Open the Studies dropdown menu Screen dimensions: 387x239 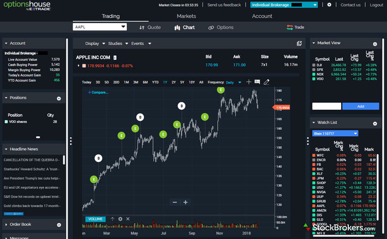coord(118,43)
